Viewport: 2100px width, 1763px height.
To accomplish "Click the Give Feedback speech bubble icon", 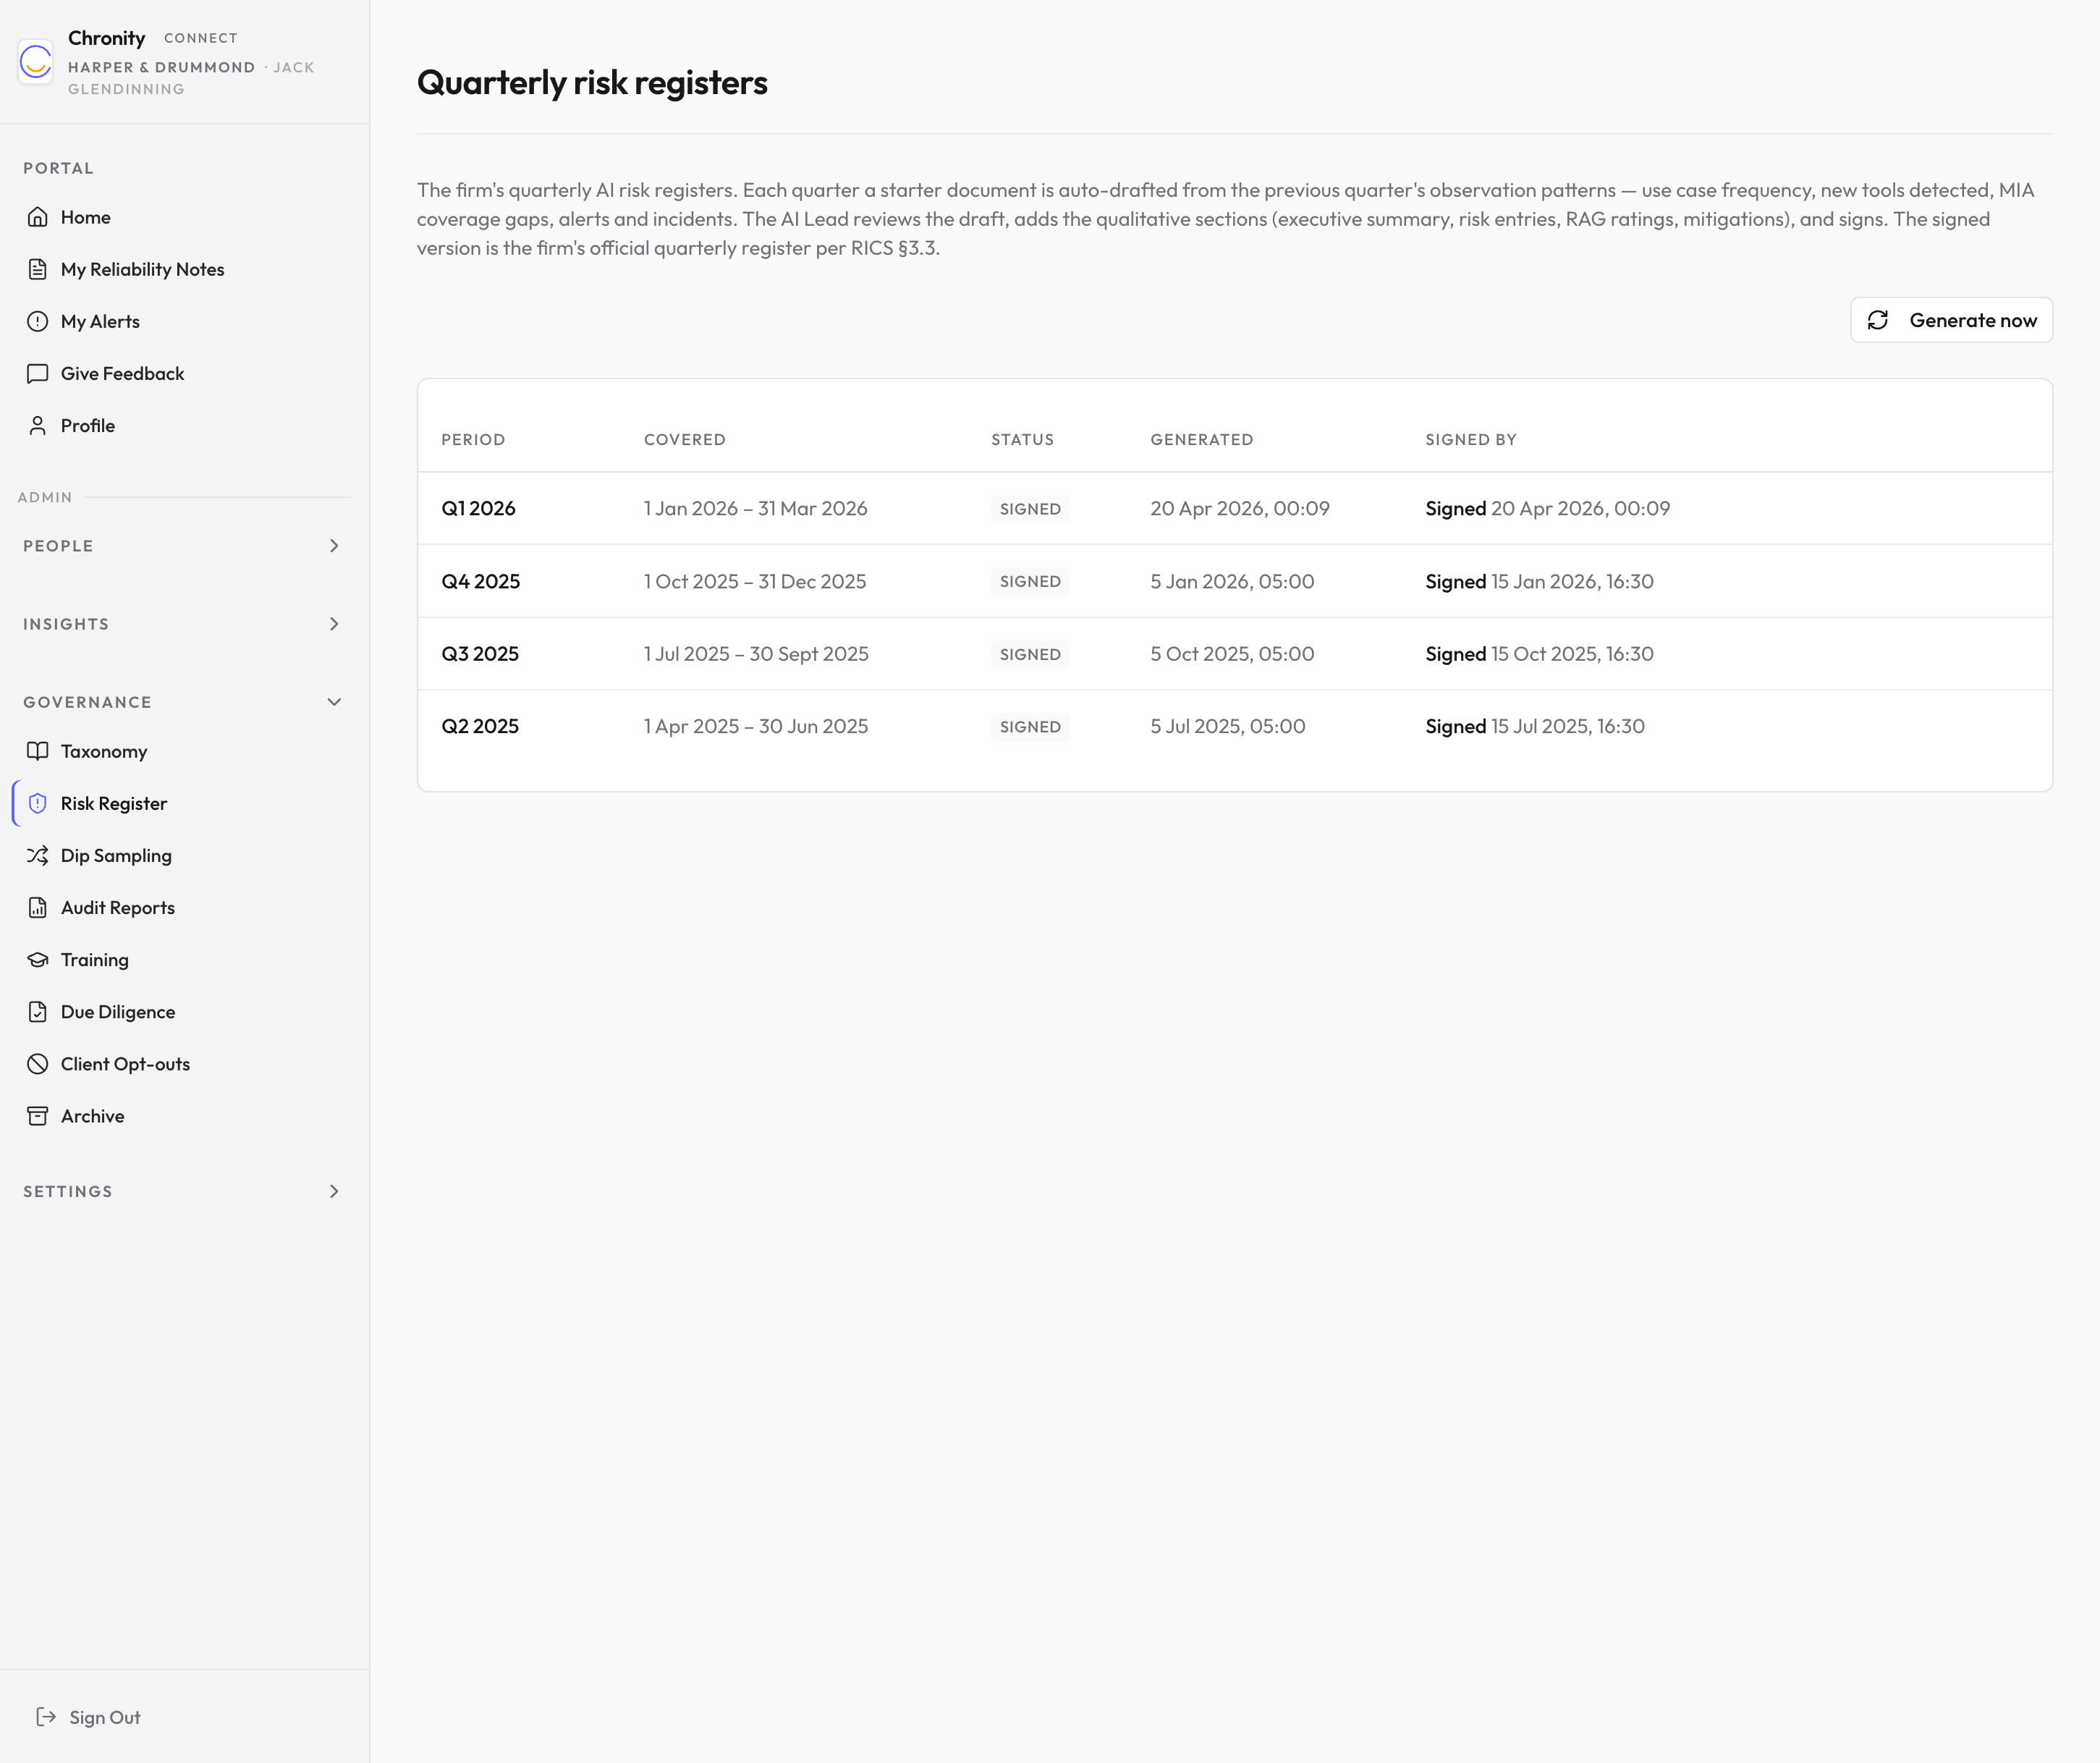I will [x=38, y=373].
